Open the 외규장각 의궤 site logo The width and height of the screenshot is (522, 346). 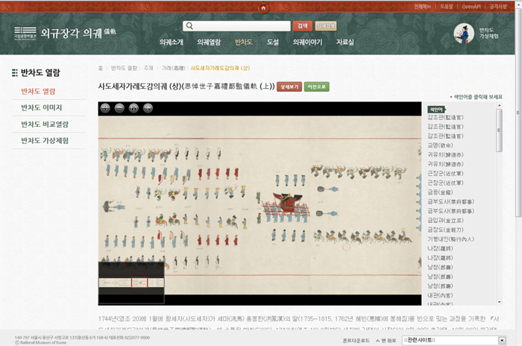tap(65, 33)
